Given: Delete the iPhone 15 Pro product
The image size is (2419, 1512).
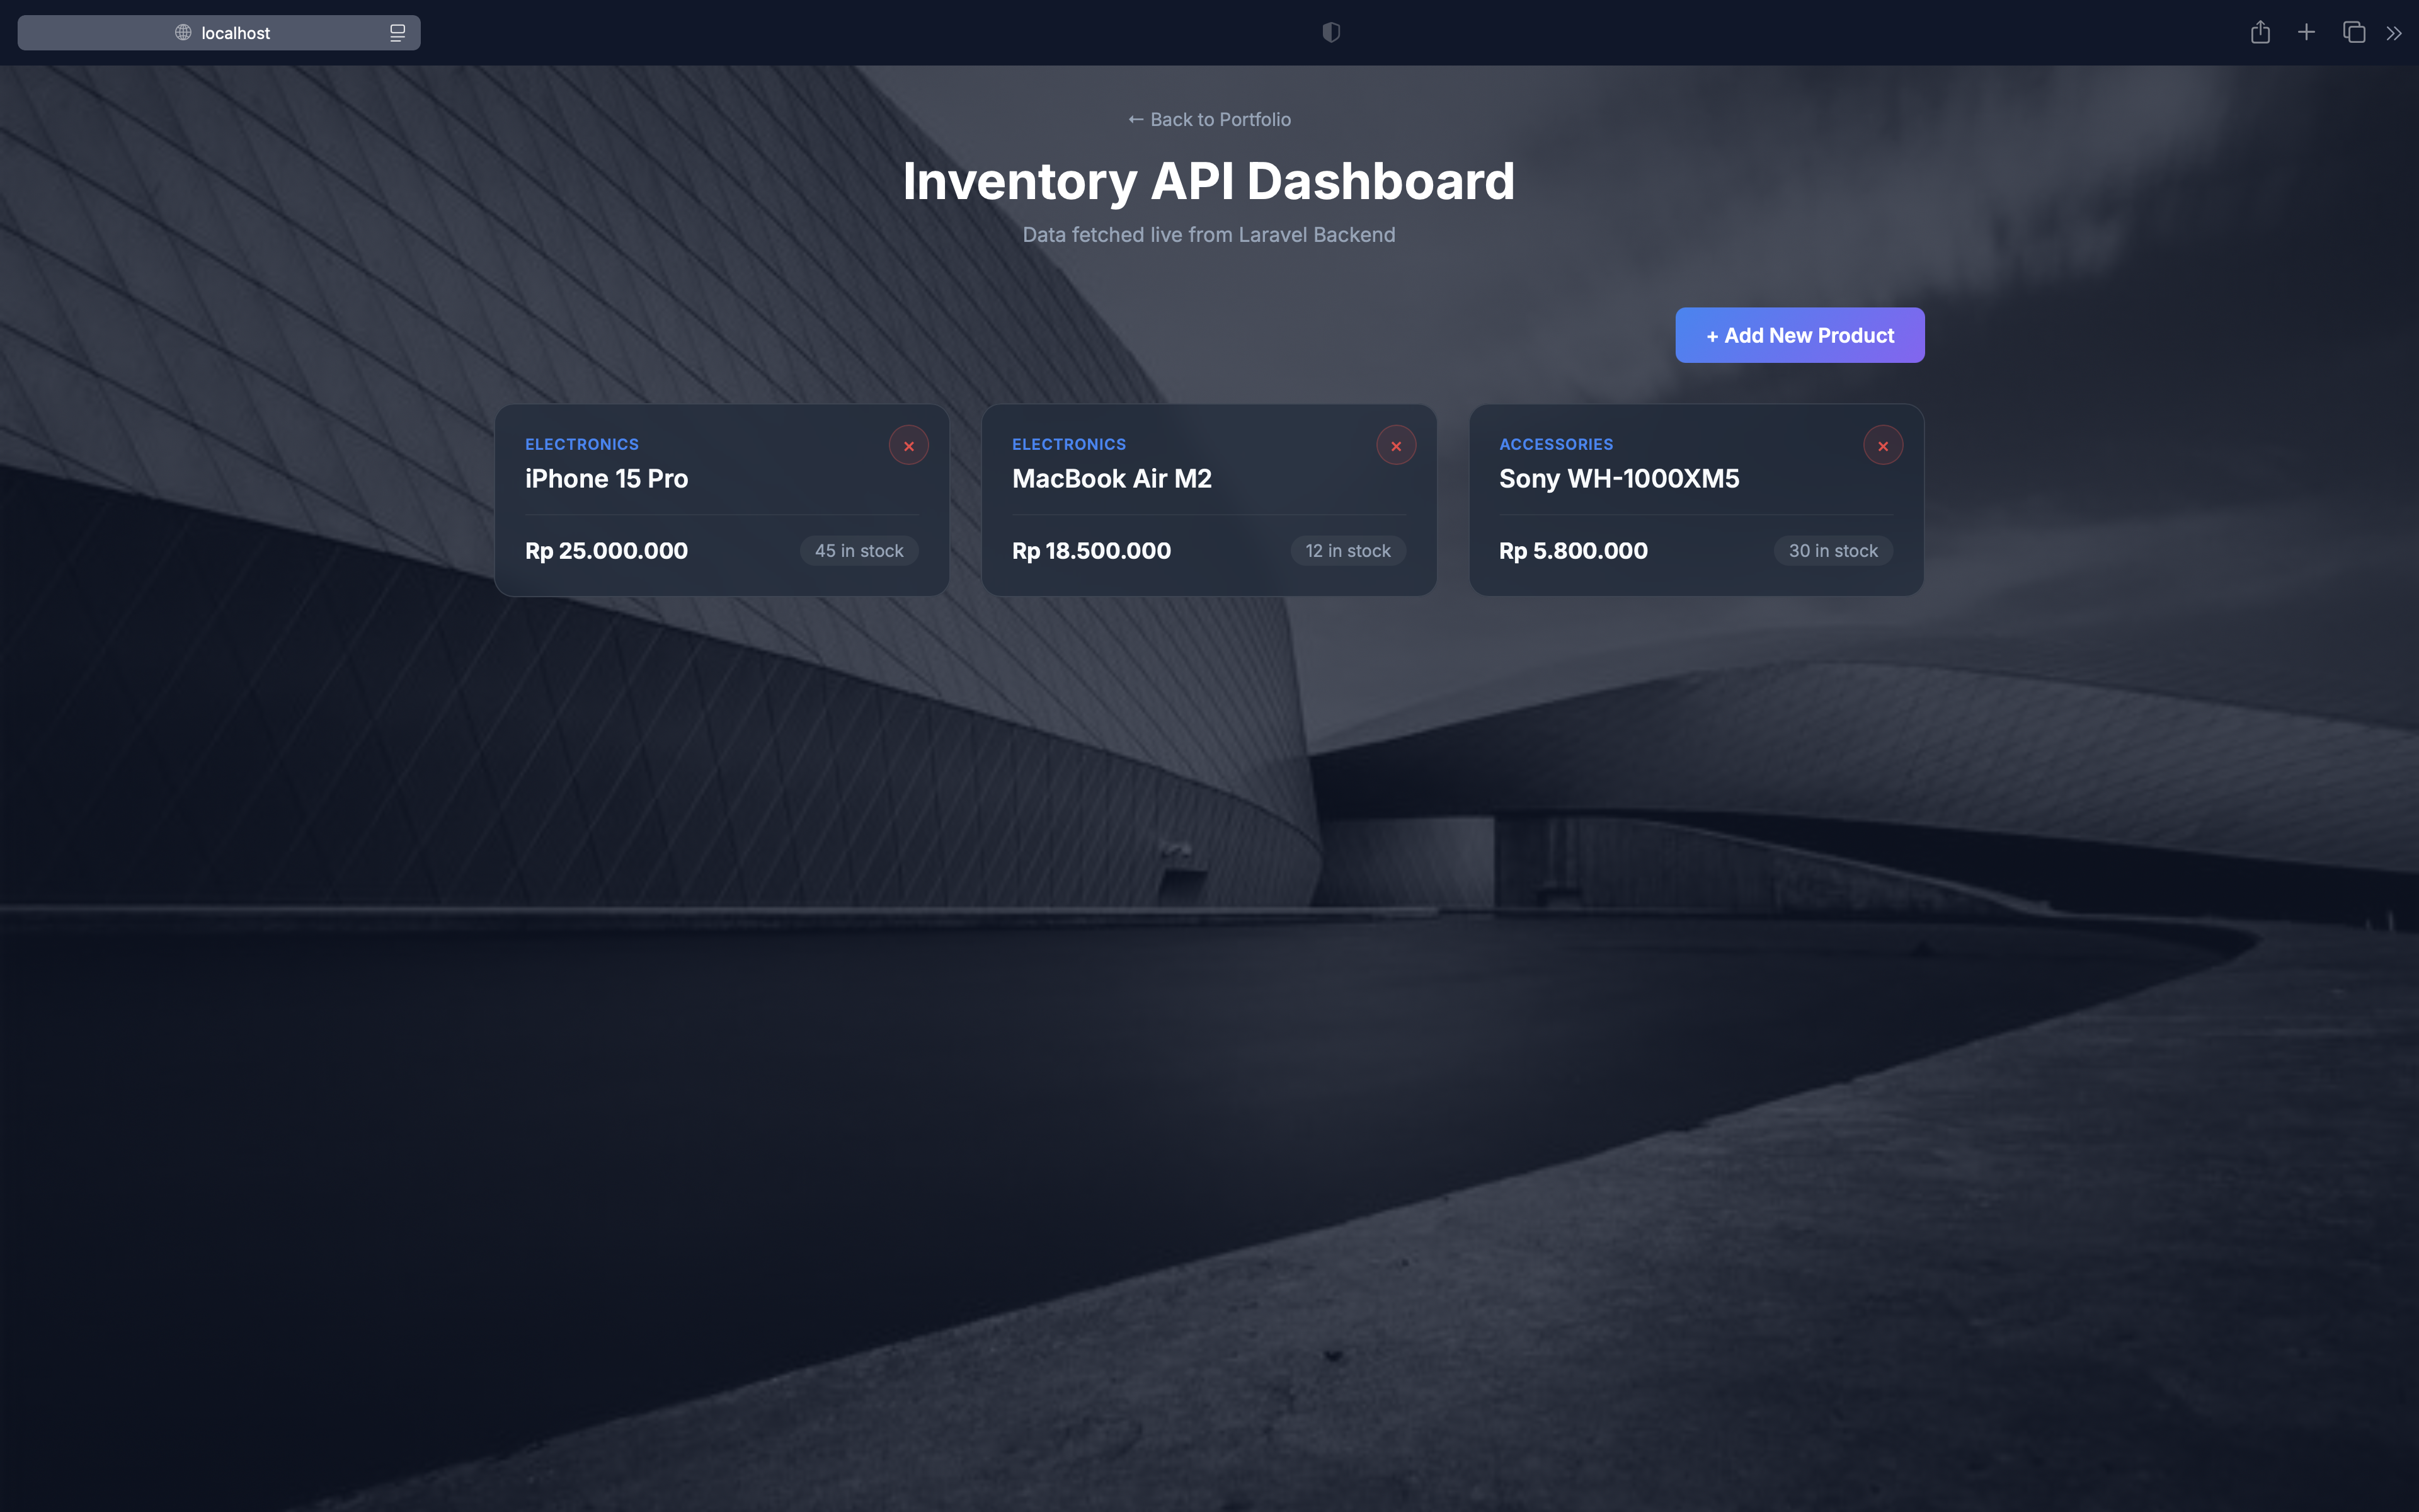Looking at the screenshot, I should 908,446.
